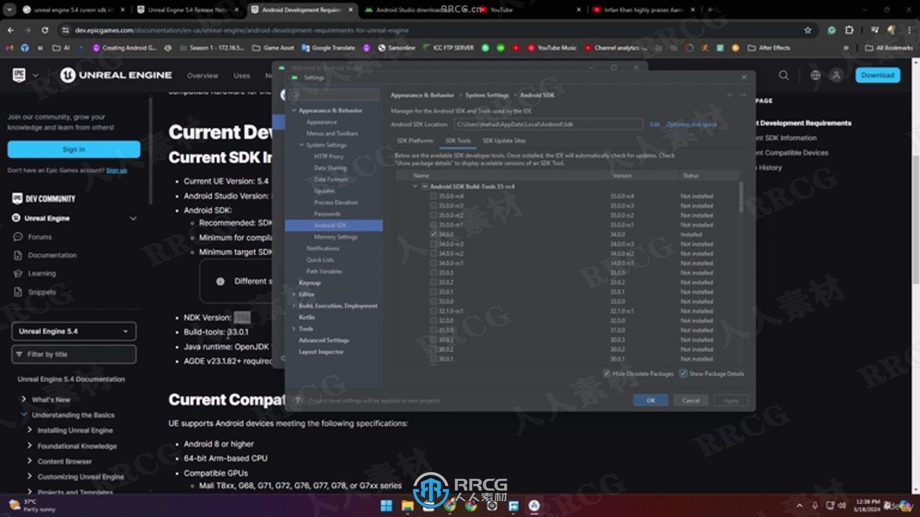
Task: Check the 35.0.0-rc4 build-tools checkbox
Action: point(433,196)
